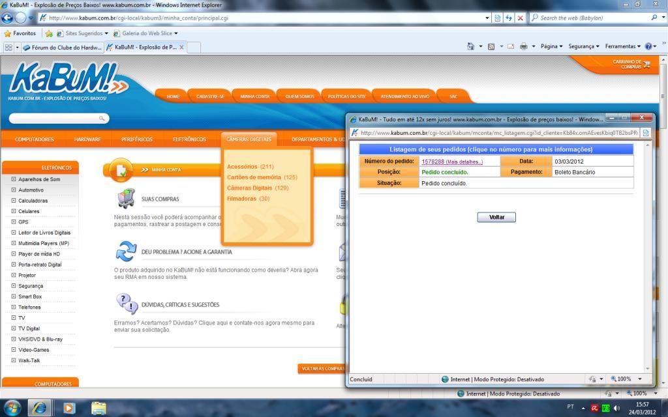Open the COMPUTADORES department menu
Screen dimensions: 668x417
[x=35, y=139]
